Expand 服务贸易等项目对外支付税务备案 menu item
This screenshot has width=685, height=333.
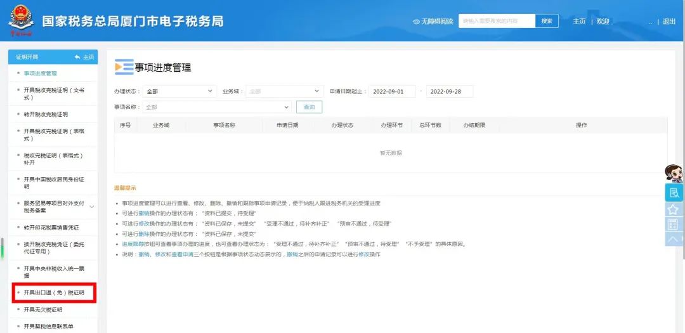tap(91, 207)
